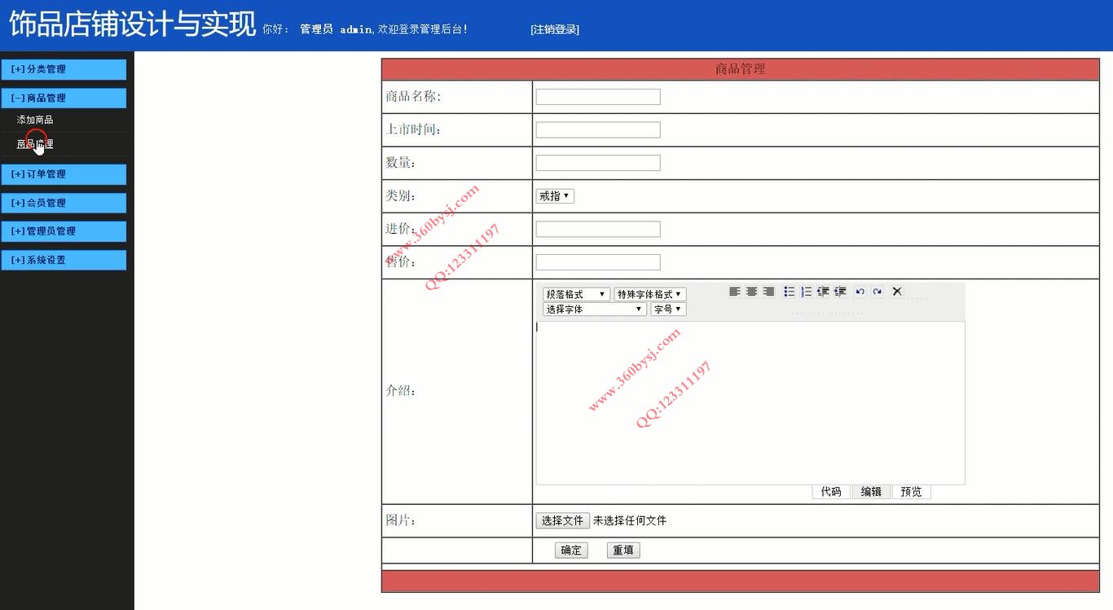Expand the 订单管理 sidebar section

pos(64,174)
